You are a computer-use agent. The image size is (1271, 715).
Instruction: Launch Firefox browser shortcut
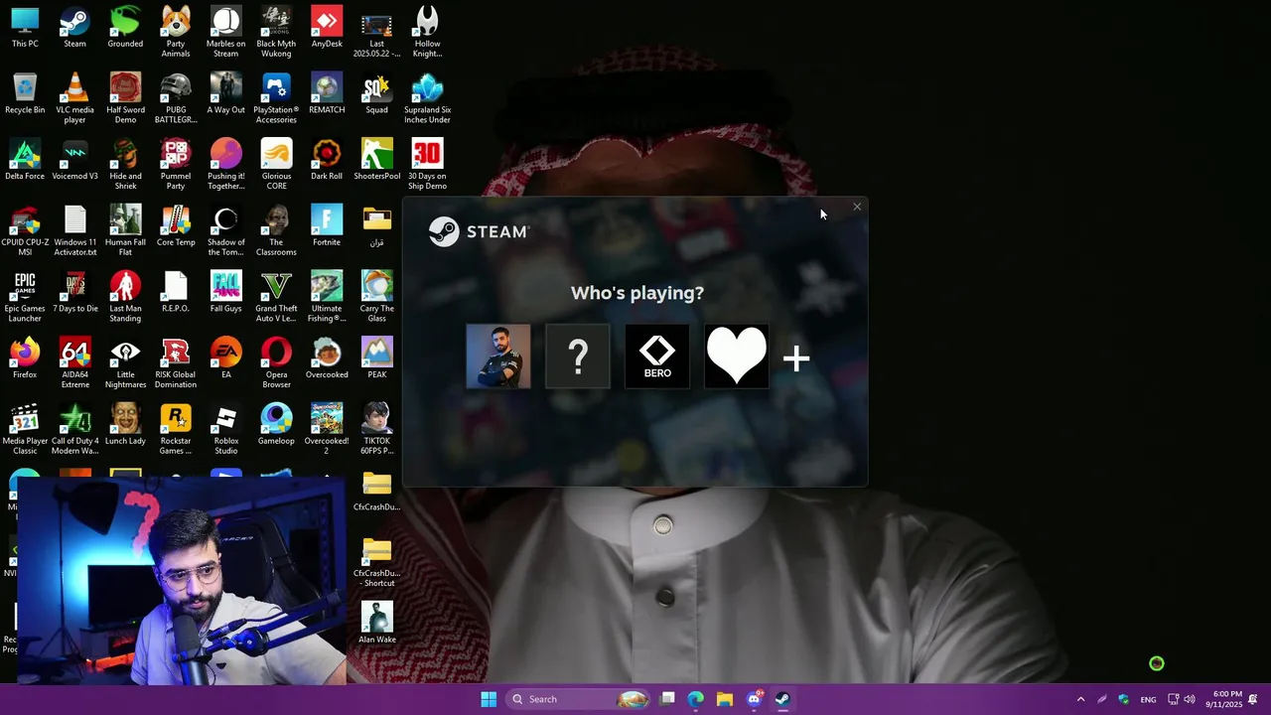coord(25,358)
